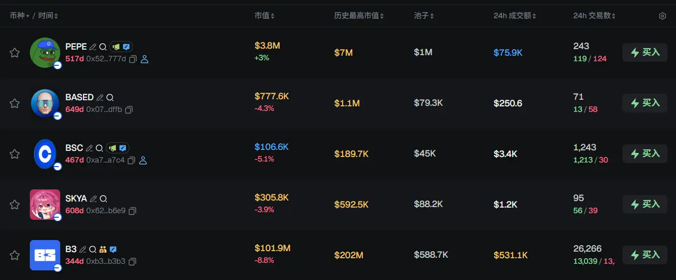Copy the PEPE contract address
This screenshot has width=676, height=280.
[133, 59]
